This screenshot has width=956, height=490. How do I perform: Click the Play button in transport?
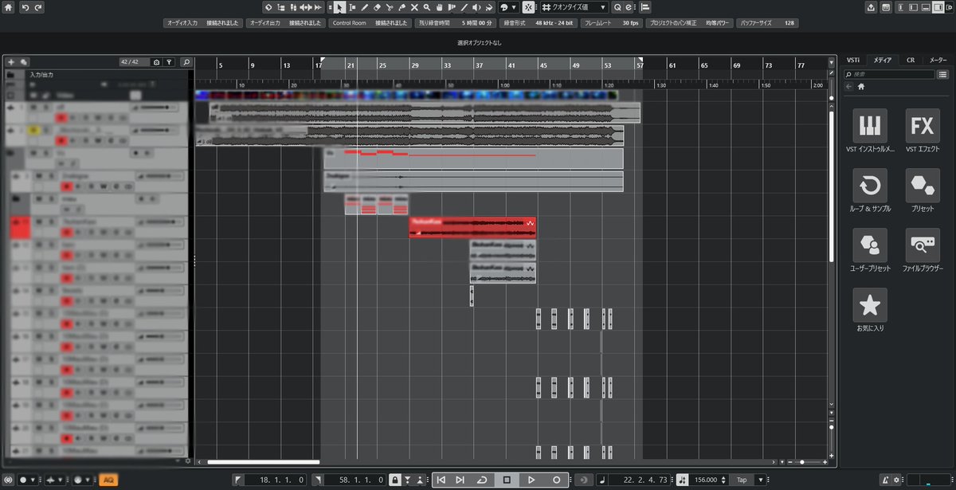point(531,480)
